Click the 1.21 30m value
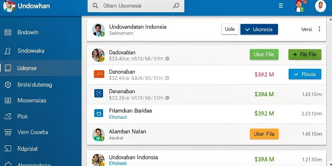 coord(312,160)
